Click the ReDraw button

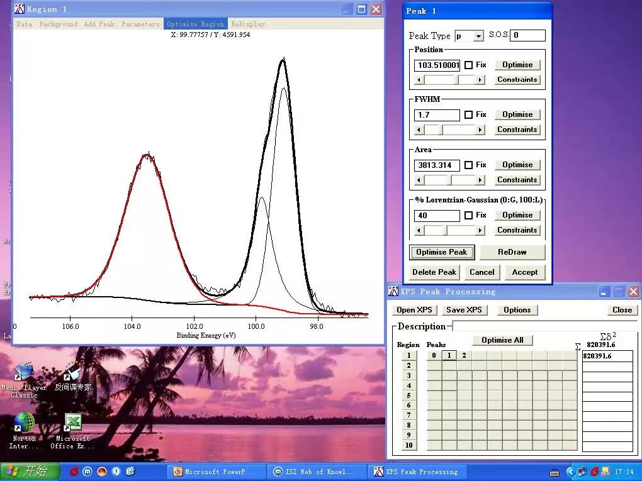point(512,252)
